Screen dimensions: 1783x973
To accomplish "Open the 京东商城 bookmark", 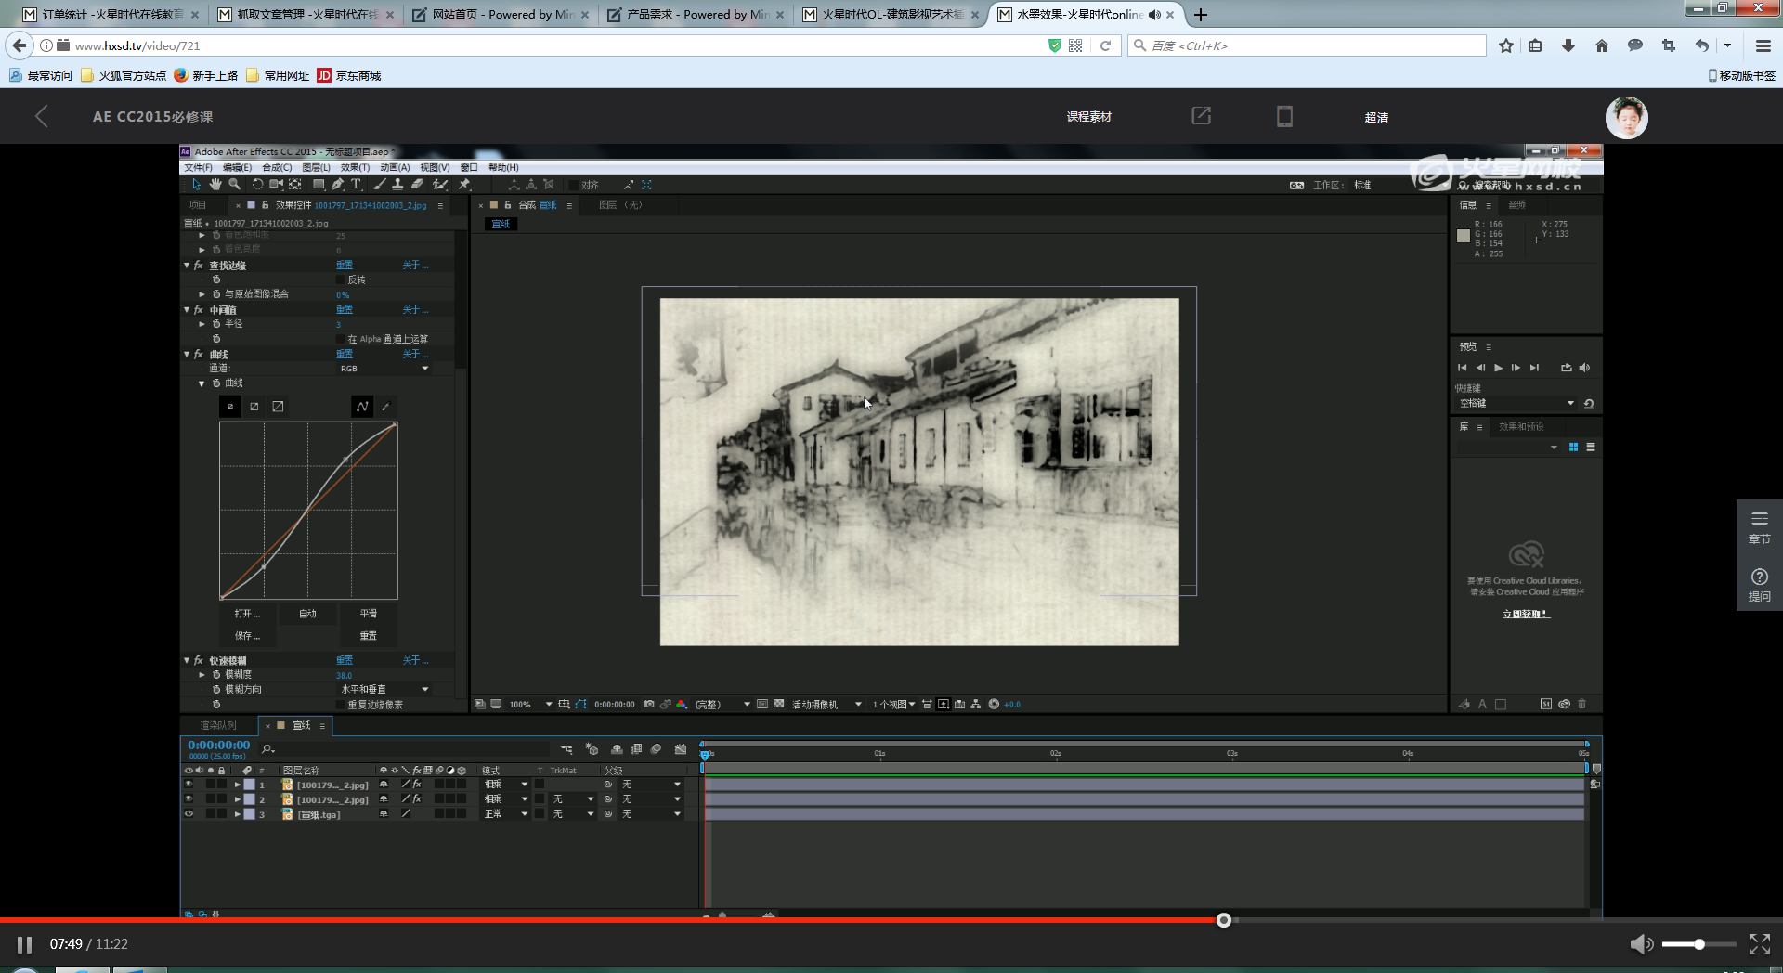I will click(349, 75).
